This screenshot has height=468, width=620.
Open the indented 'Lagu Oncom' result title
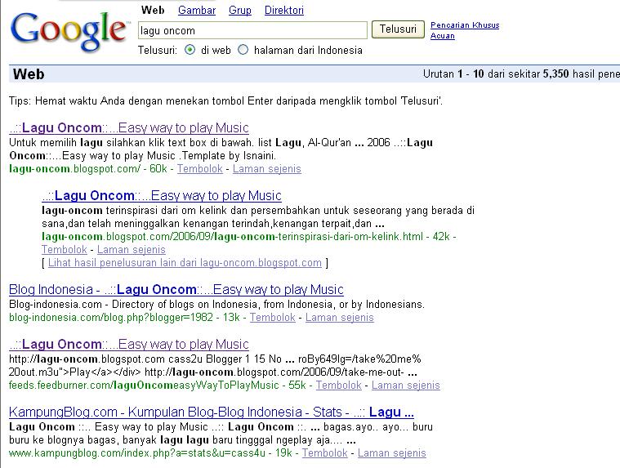[x=161, y=196]
